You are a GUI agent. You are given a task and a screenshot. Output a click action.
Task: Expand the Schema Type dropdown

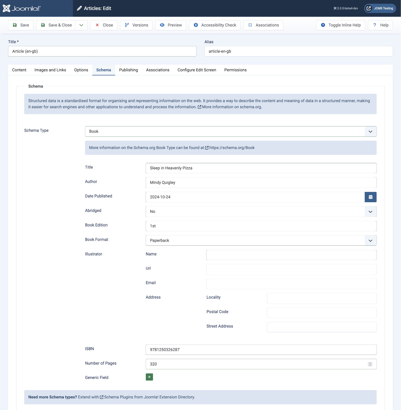(231, 131)
